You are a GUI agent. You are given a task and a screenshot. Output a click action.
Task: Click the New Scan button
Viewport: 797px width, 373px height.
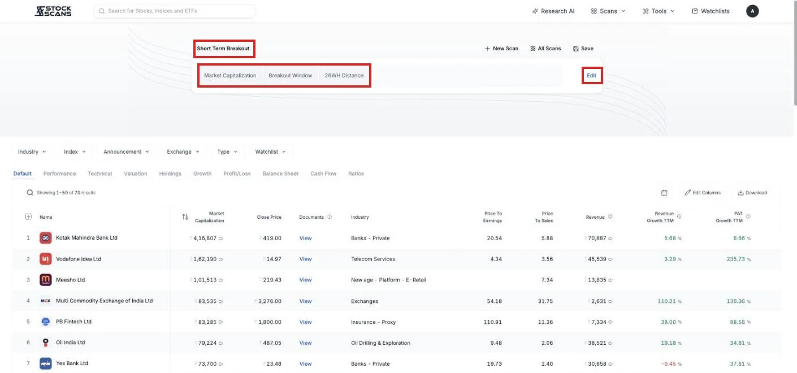(501, 49)
